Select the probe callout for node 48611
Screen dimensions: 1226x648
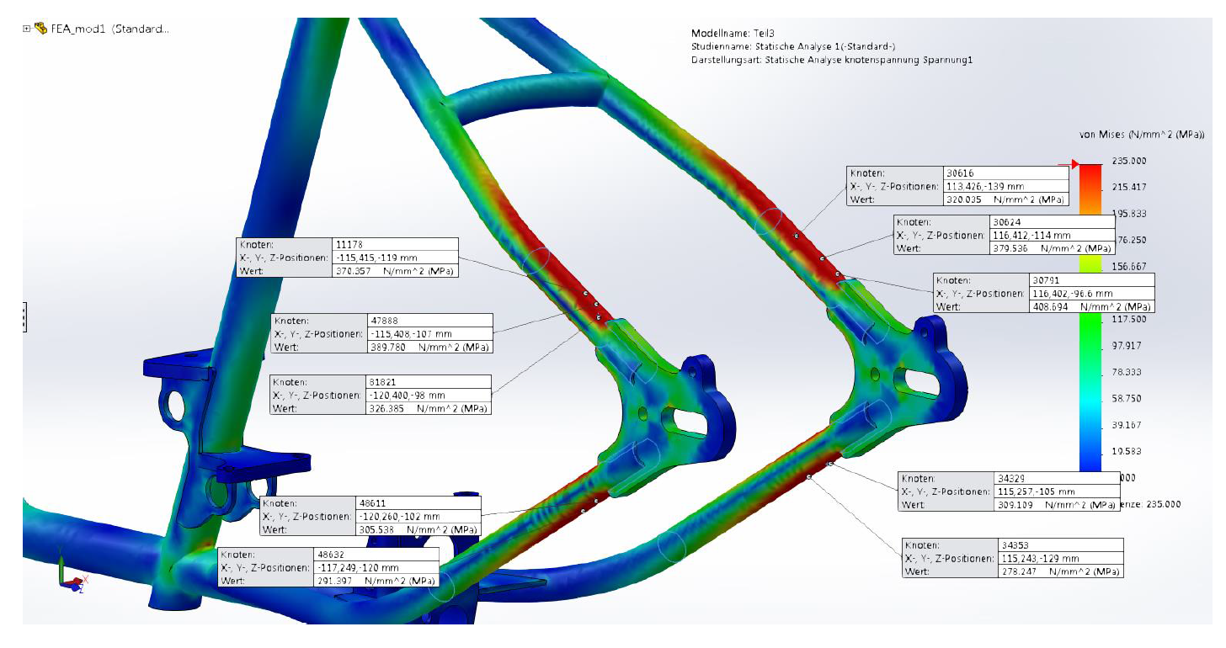tap(370, 516)
